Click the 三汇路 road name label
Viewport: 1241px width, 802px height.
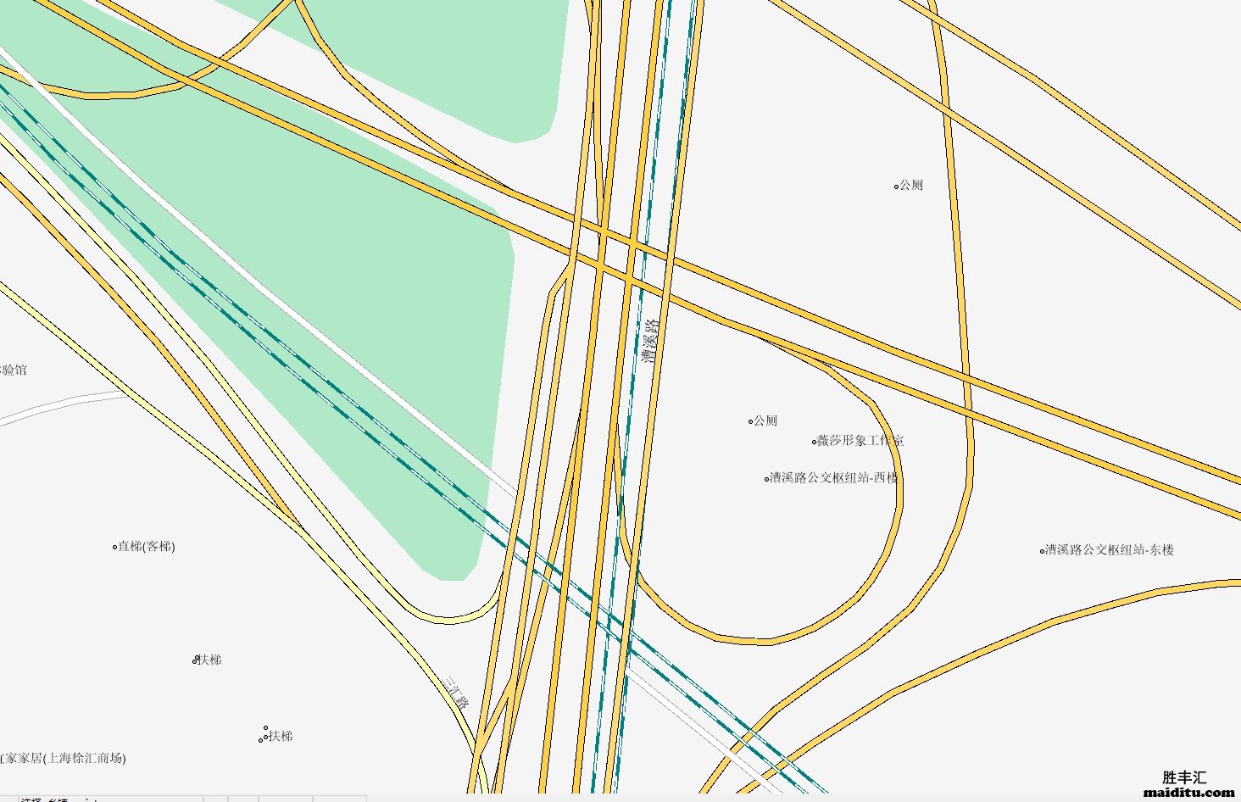(x=457, y=692)
